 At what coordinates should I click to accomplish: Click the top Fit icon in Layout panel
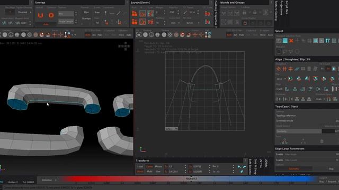click(142, 14)
